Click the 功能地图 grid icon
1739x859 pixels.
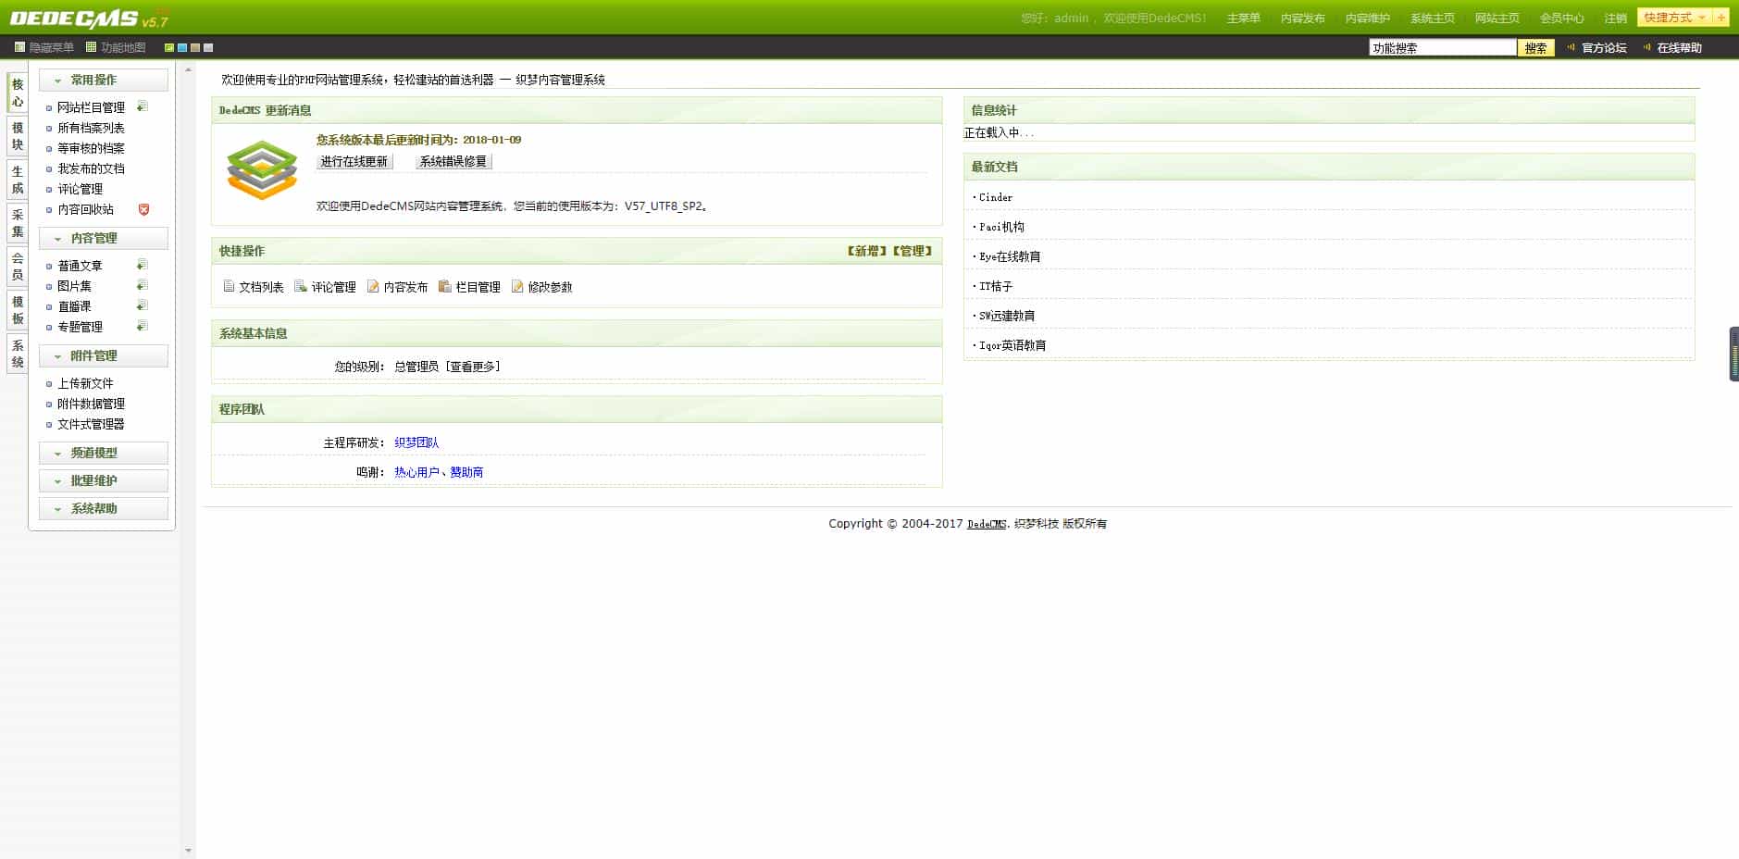(x=91, y=47)
